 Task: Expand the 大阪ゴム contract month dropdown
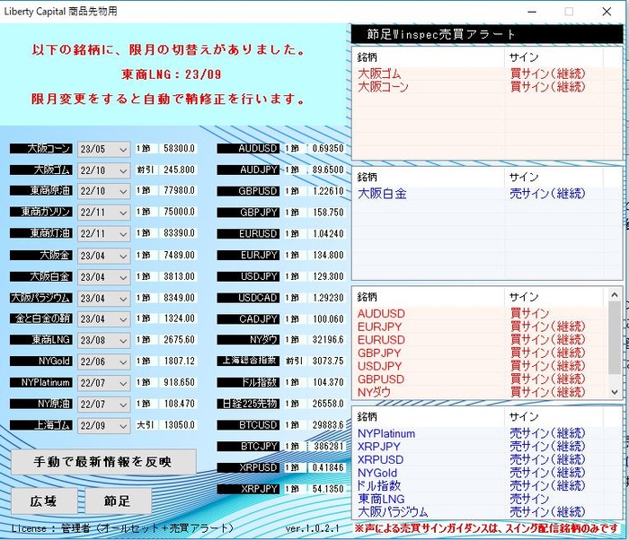[103, 170]
